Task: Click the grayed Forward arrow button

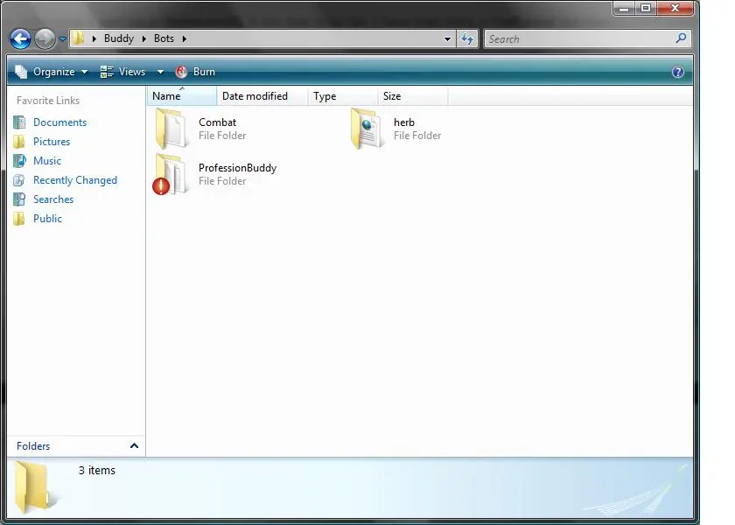Action: point(45,38)
